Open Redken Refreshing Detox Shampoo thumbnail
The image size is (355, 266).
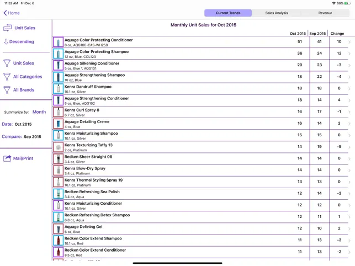click(58, 217)
